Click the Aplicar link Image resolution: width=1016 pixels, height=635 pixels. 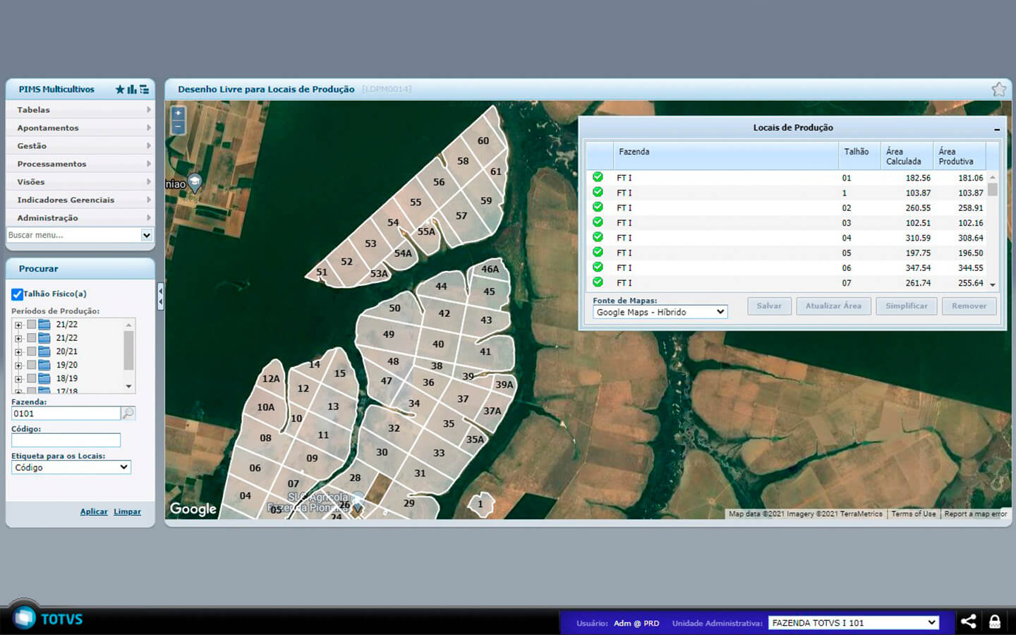[x=94, y=512]
